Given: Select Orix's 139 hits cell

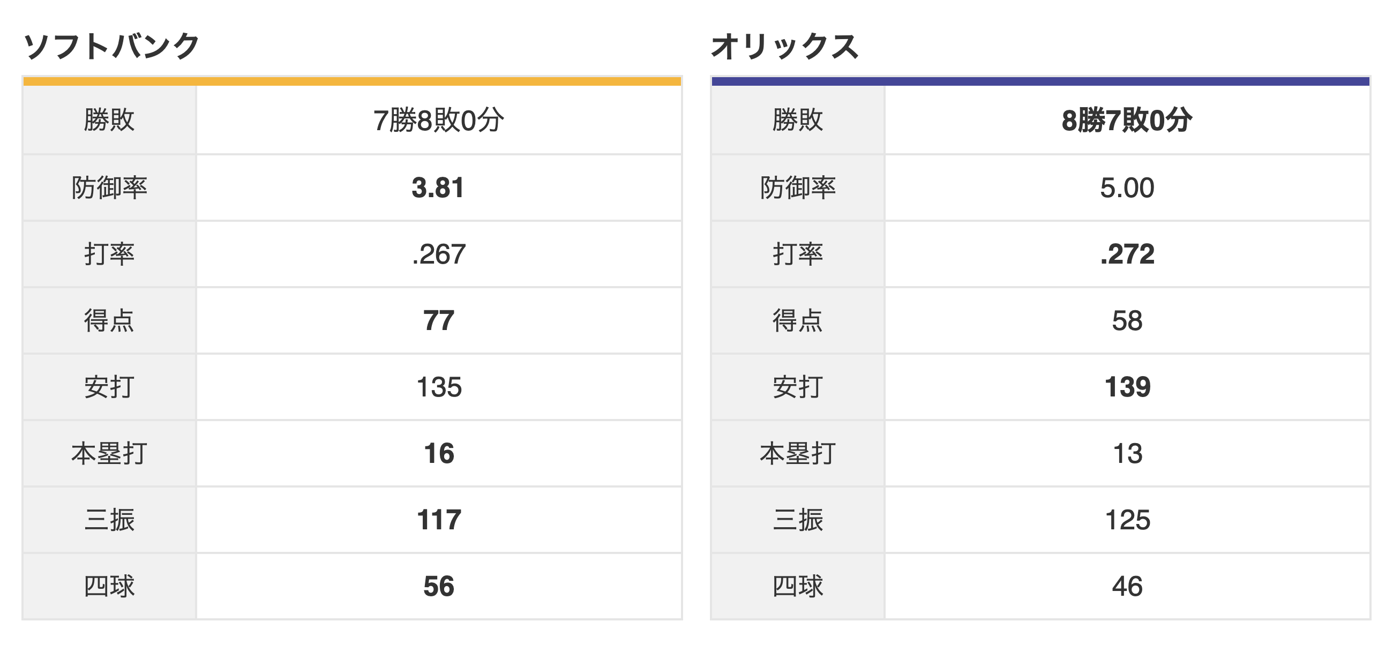Looking at the screenshot, I should (1127, 387).
